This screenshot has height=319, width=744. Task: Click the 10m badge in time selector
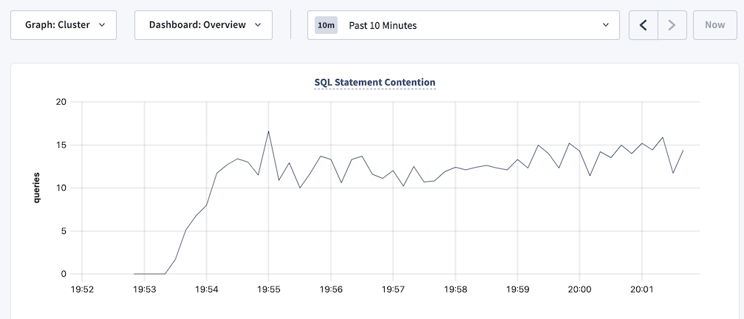(x=326, y=25)
